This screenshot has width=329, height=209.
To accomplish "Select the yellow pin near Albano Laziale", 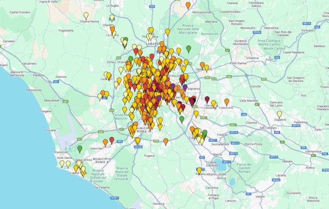I will point(199,170).
